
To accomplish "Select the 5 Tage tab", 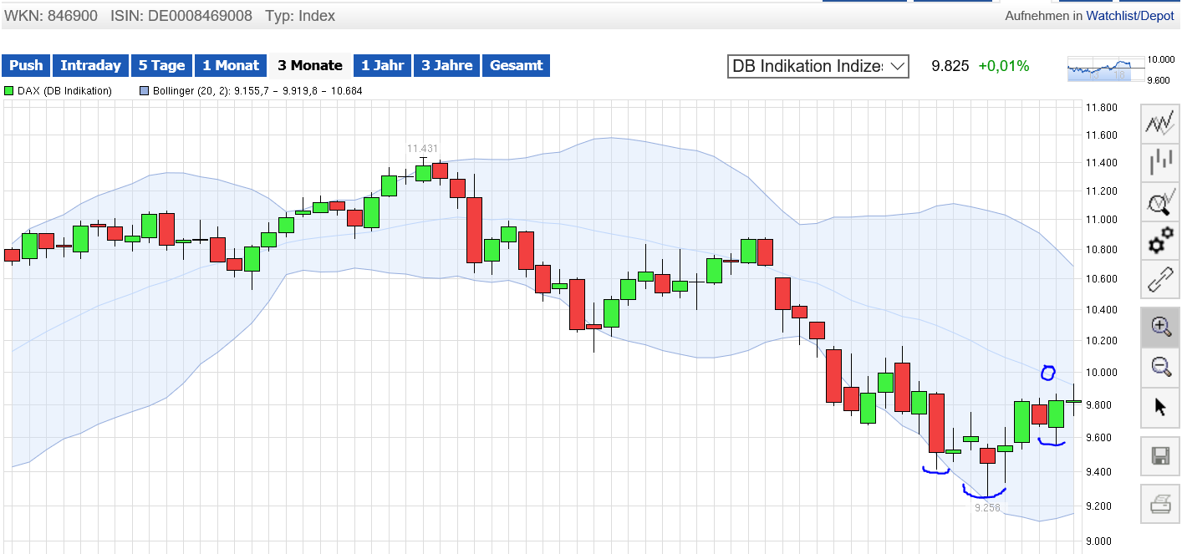I will pos(161,65).
